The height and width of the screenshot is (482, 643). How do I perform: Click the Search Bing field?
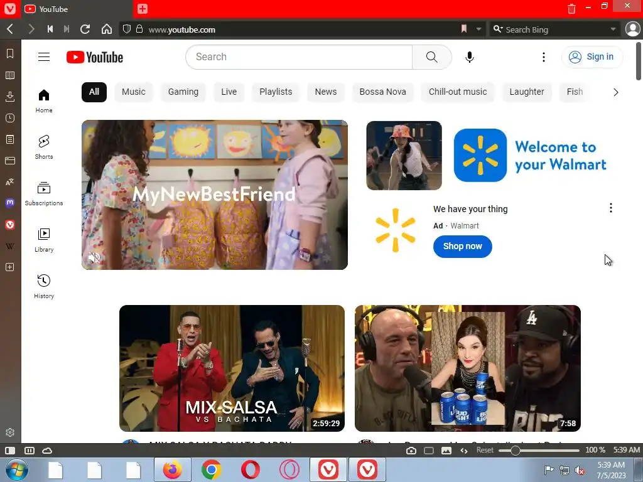[554, 29]
